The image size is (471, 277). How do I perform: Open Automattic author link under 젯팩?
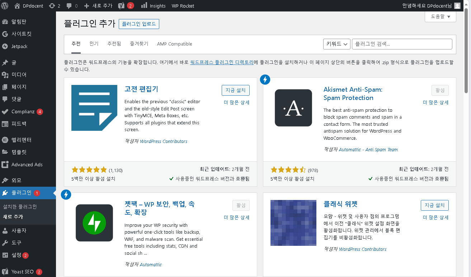151,264
